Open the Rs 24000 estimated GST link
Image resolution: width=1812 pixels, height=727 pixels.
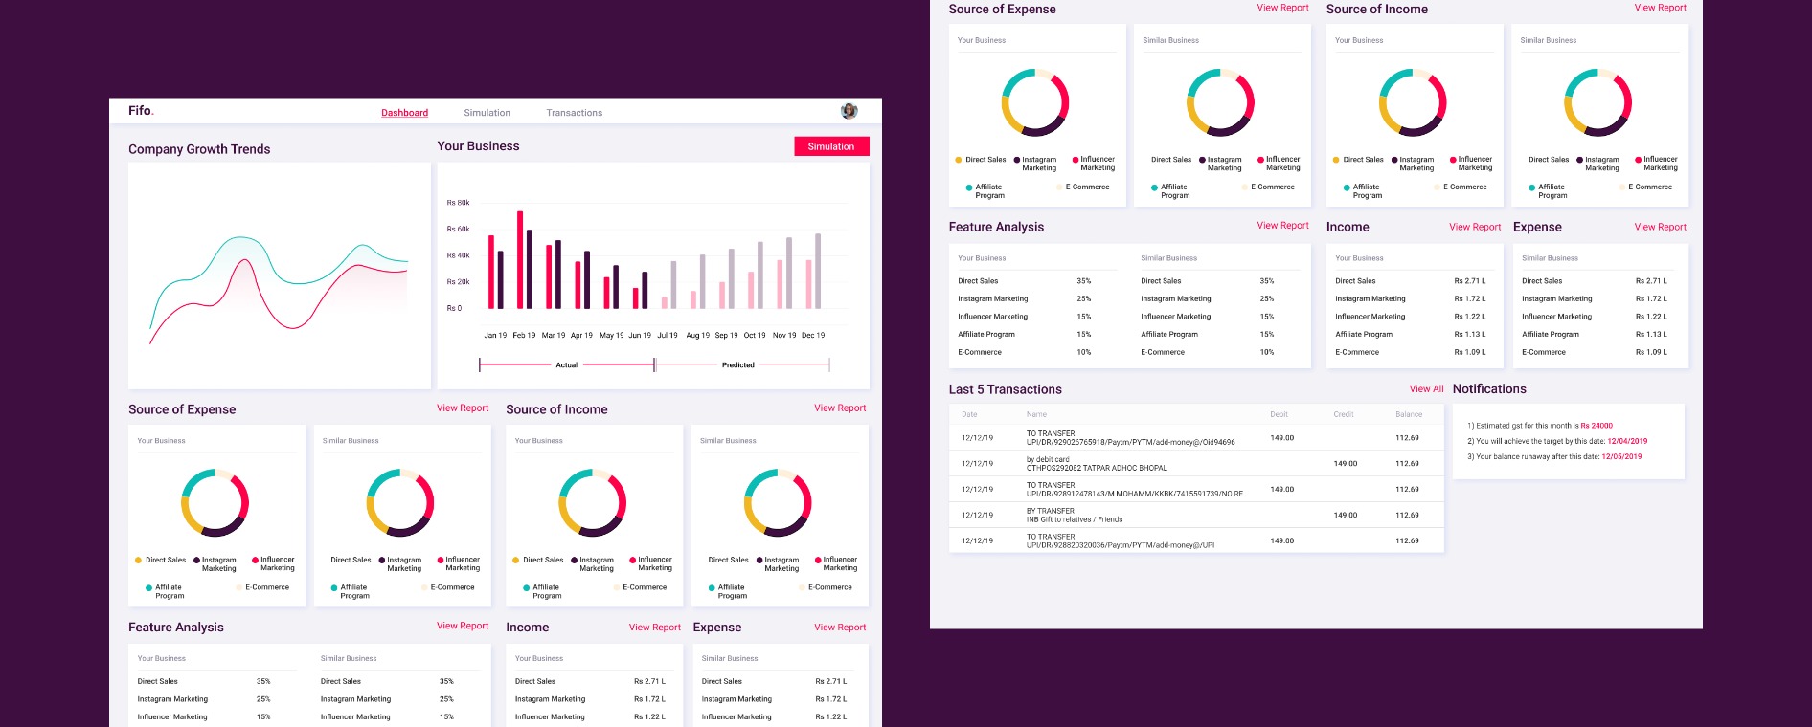pyautogui.click(x=1597, y=426)
